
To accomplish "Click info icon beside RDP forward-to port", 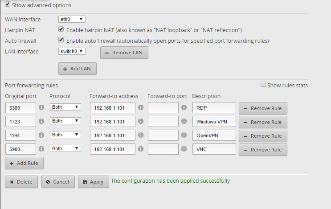I will (x=184, y=107).
